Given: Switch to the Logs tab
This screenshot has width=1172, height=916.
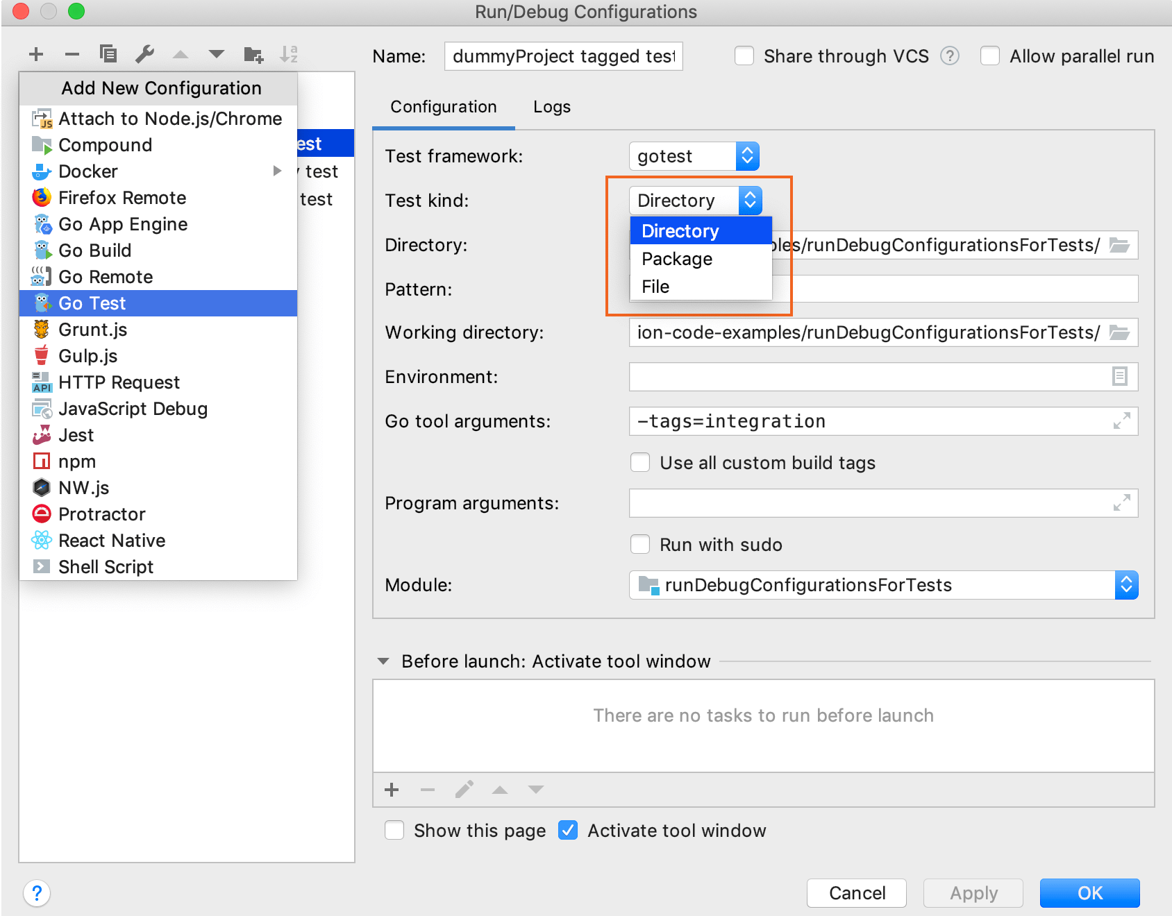Looking at the screenshot, I should [x=552, y=107].
